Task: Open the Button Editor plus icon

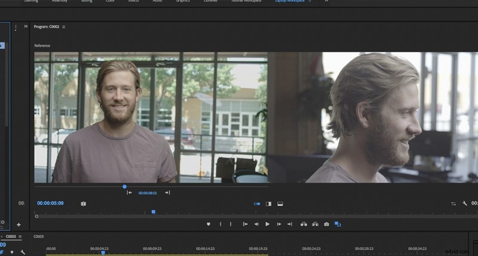Action: coord(19,224)
